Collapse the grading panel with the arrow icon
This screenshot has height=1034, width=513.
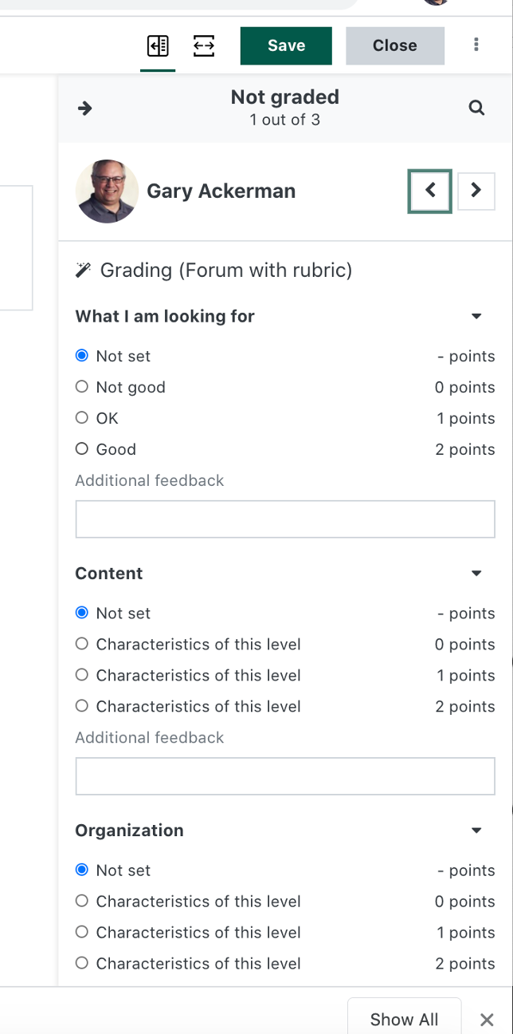coord(84,108)
